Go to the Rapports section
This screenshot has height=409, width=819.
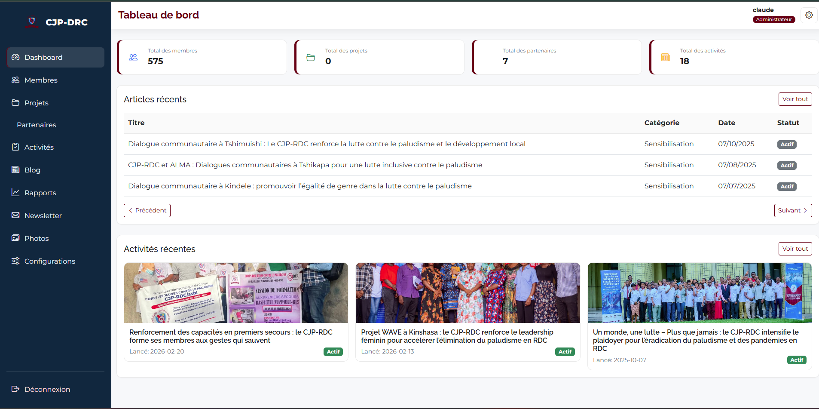pos(56,193)
